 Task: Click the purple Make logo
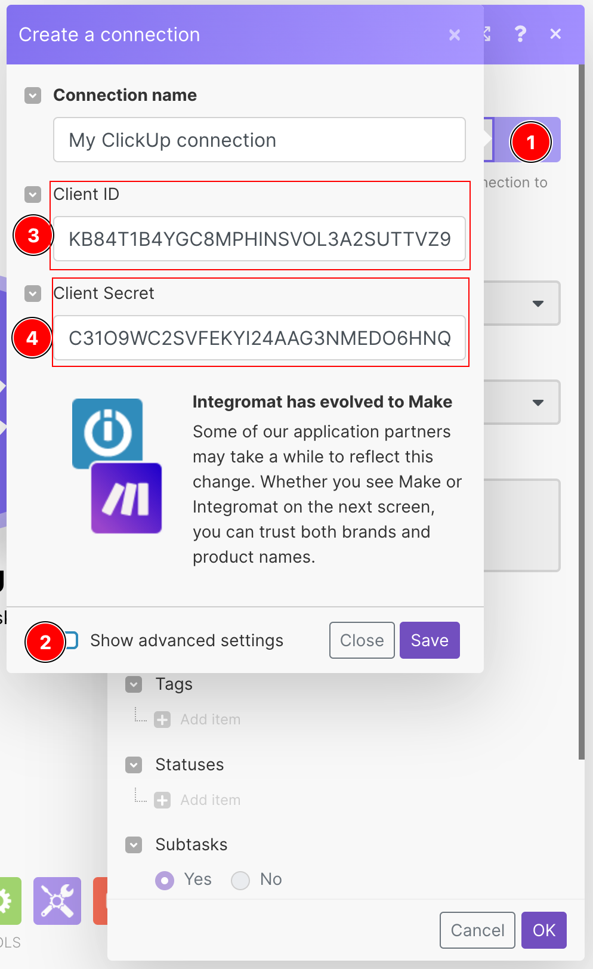coord(126,498)
